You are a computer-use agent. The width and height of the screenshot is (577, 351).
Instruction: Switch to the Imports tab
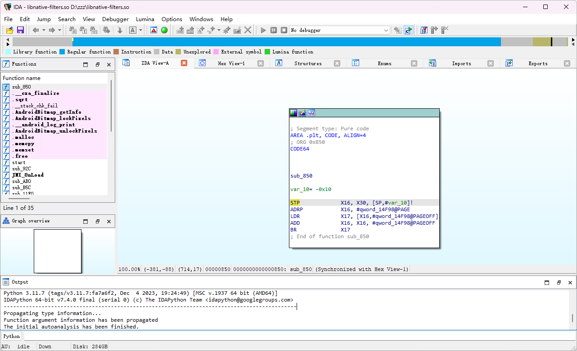coord(461,63)
